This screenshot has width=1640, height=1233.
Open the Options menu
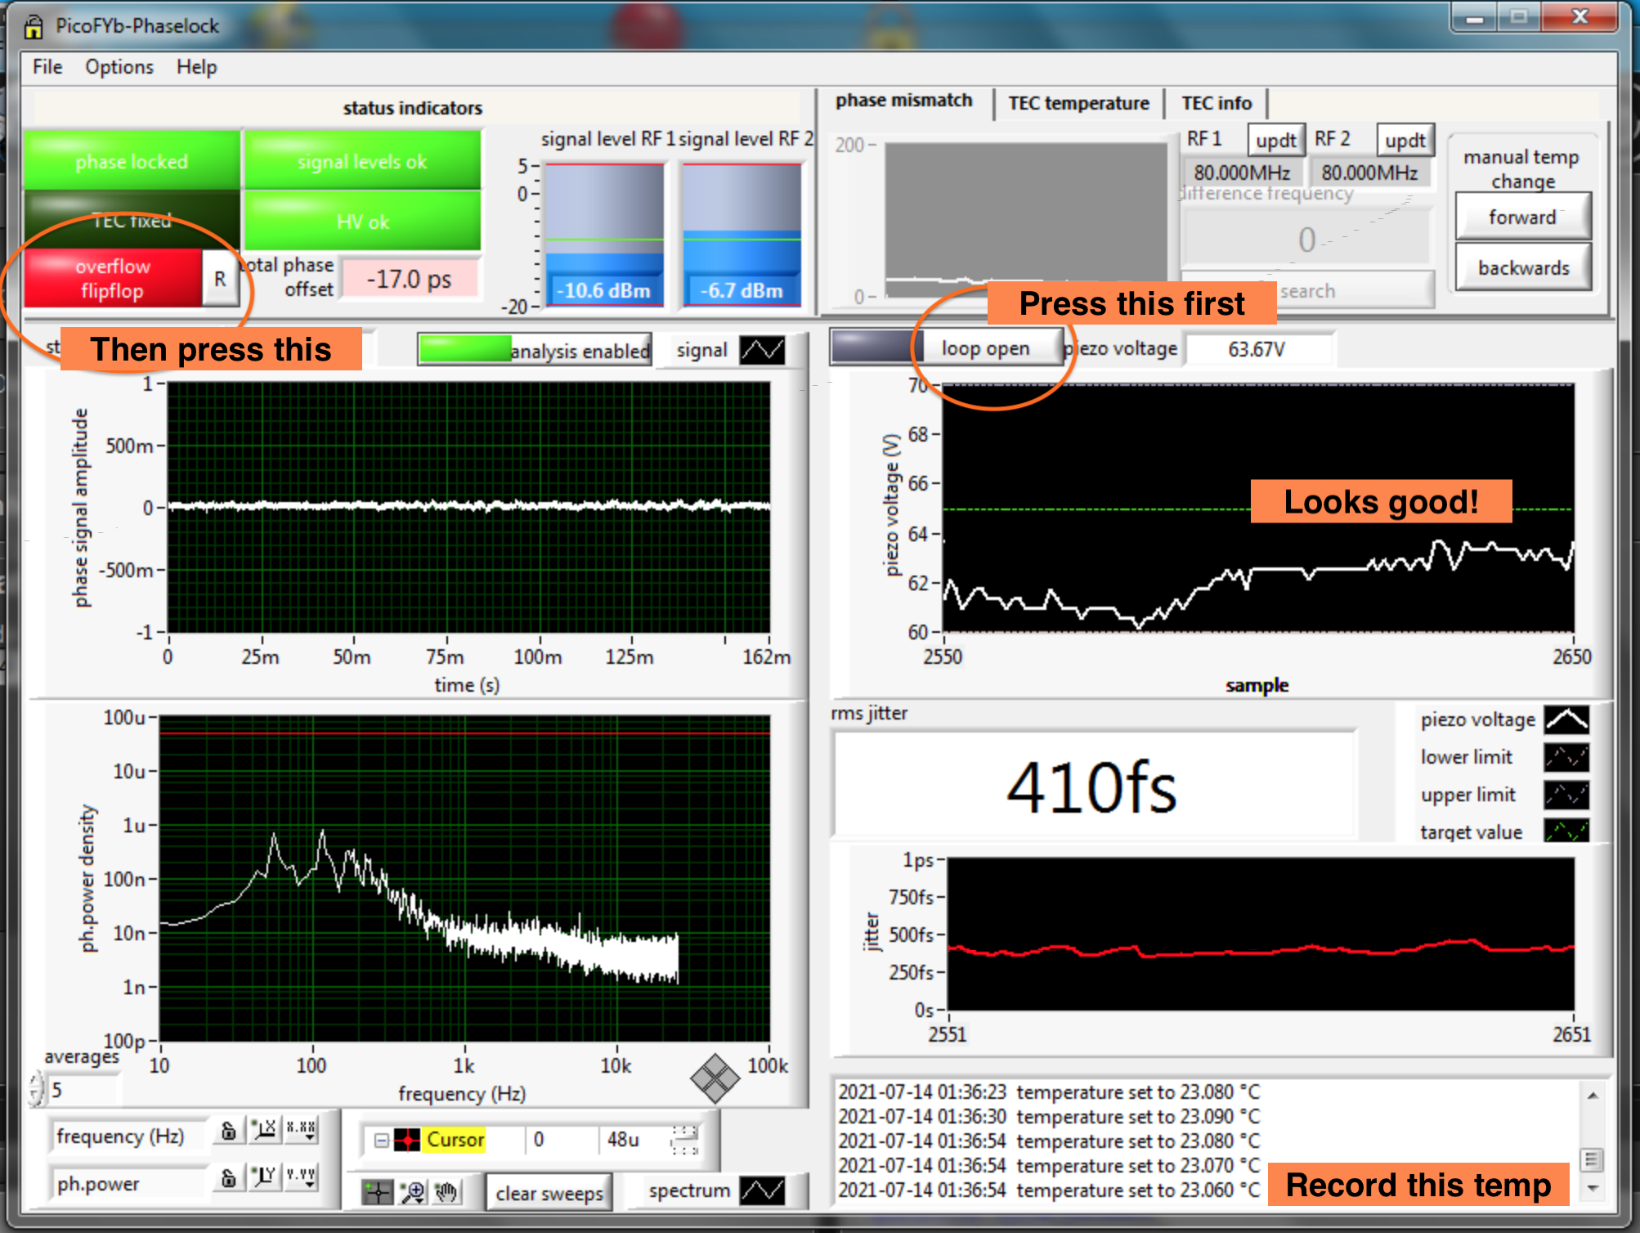point(119,67)
